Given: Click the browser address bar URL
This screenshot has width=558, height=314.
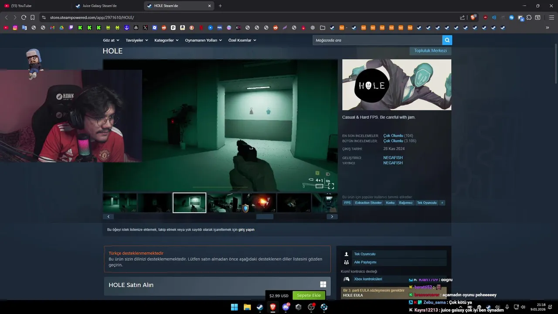Looking at the screenshot, I should point(92,17).
